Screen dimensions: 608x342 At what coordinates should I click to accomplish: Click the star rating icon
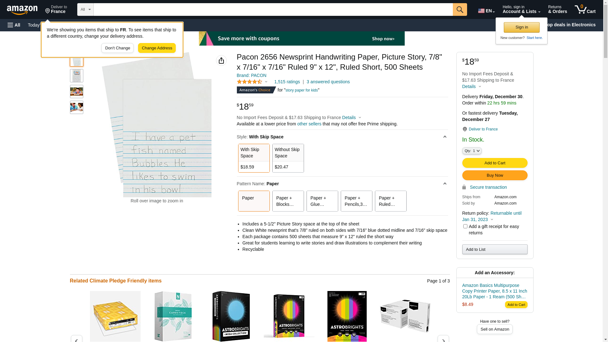[x=250, y=82]
